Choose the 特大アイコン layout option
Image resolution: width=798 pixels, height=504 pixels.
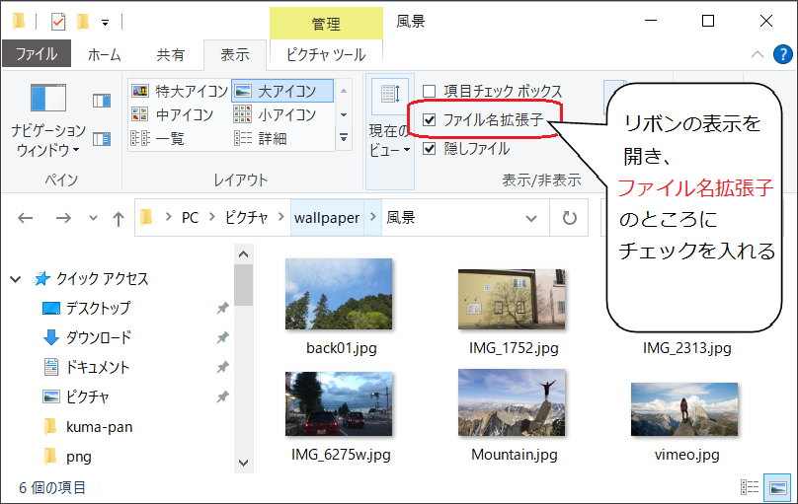[x=173, y=91]
